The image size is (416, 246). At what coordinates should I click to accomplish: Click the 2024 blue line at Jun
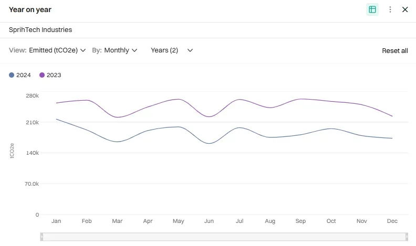coord(209,143)
